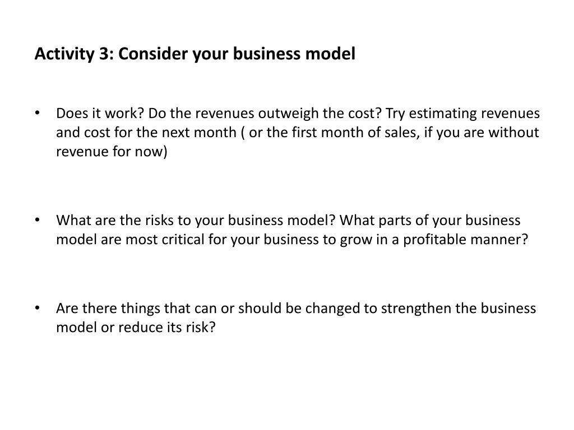The width and height of the screenshot is (574, 430).
Task: Click the words 'business model' in the heading
Action: (x=294, y=53)
